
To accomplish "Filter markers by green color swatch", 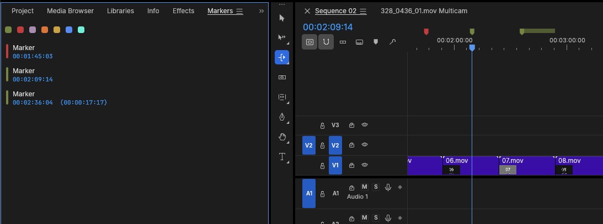I will coord(8,30).
